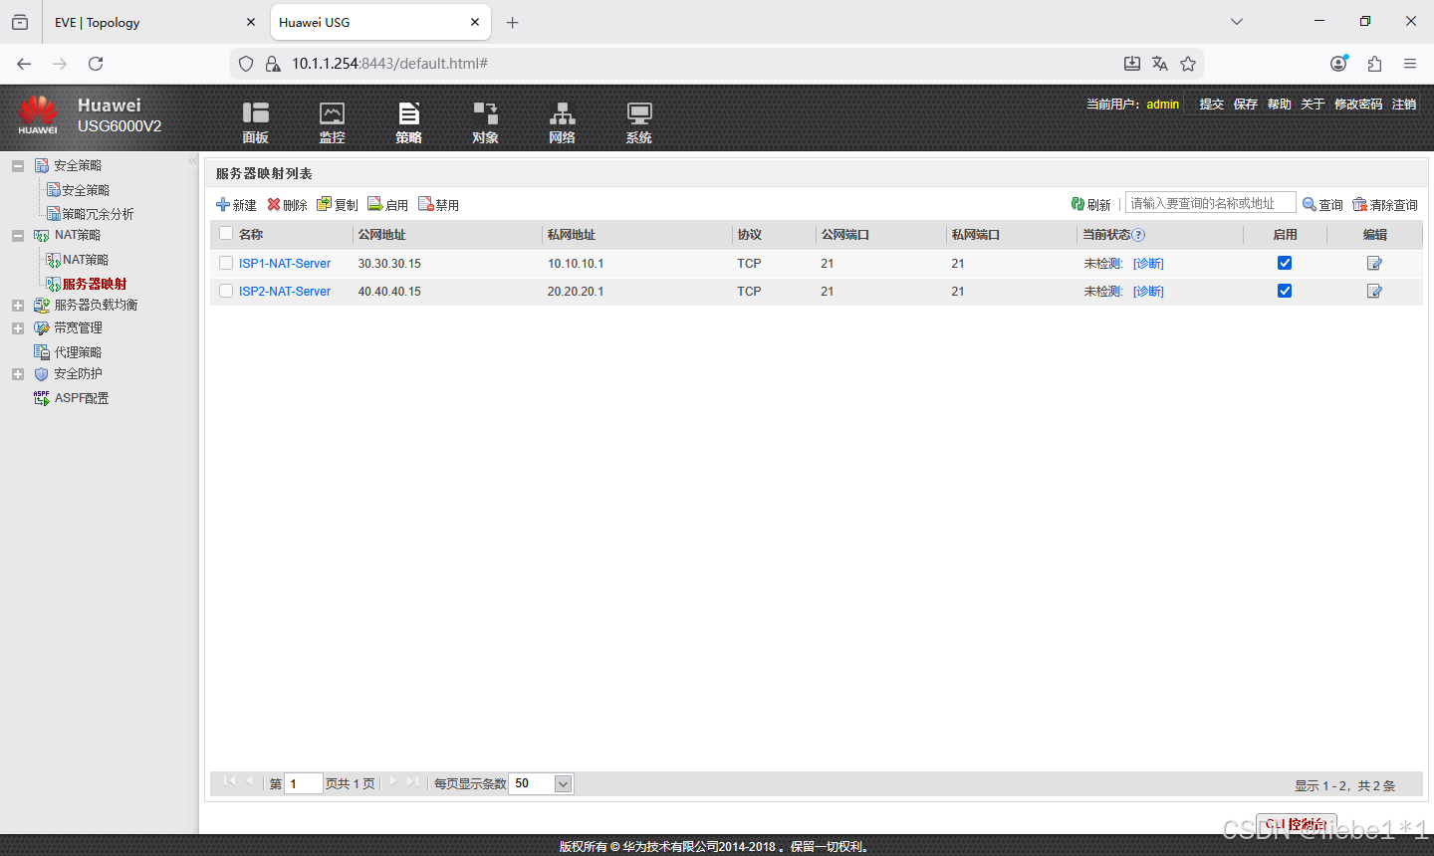Open the 网络 network section

click(562, 122)
